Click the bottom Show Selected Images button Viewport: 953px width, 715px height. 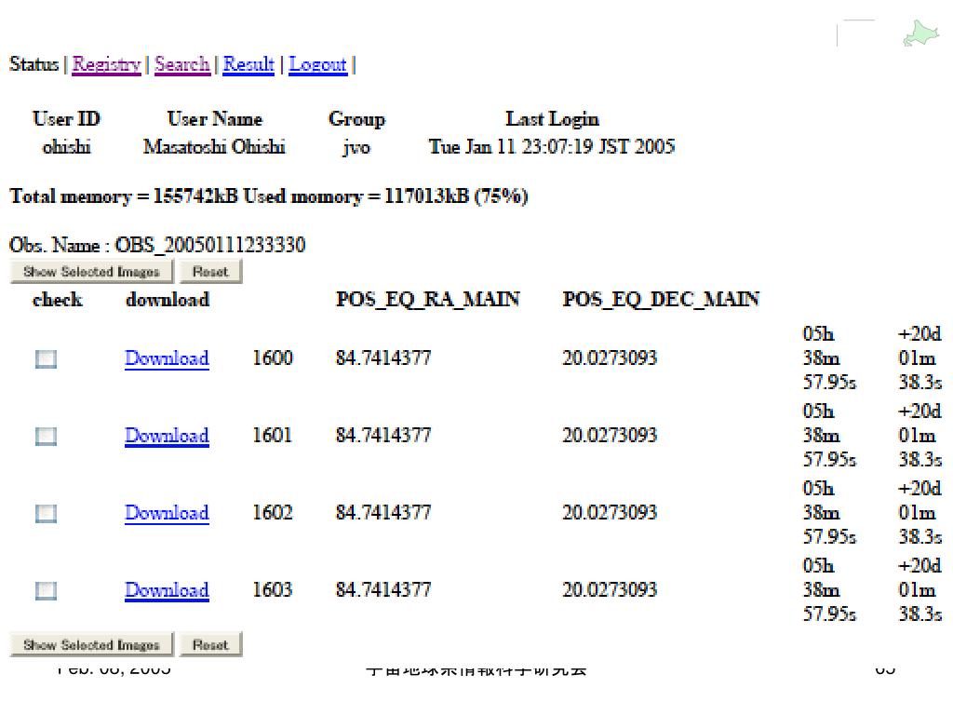92,644
